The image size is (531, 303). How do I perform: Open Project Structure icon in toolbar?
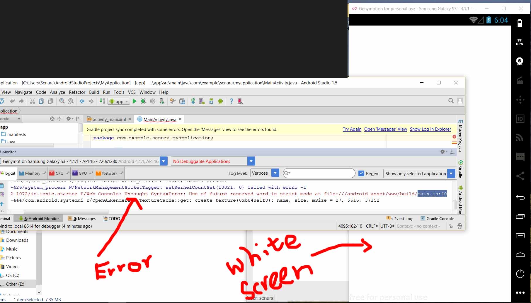point(182,101)
